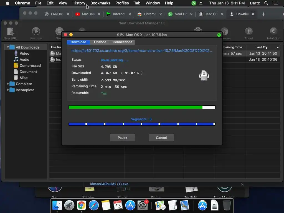Image resolution: width=284 pixels, height=213 pixels.
Task: Click the Last Try column sort arrow
Action: (278, 47)
